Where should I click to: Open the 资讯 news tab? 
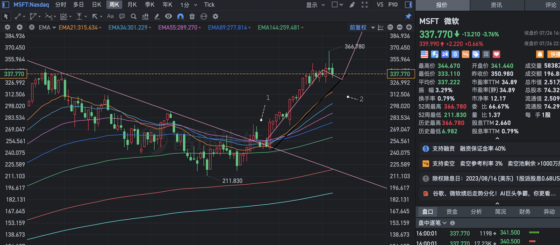pyautogui.click(x=496, y=5)
